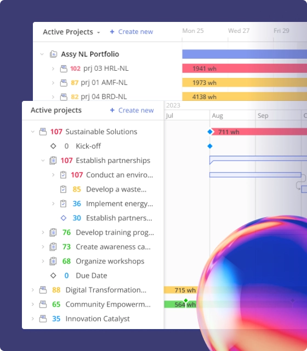Viewport: 307px width, 351px height.
Task: Expand the prj 03 HRL-NL project
Action: coord(53,69)
